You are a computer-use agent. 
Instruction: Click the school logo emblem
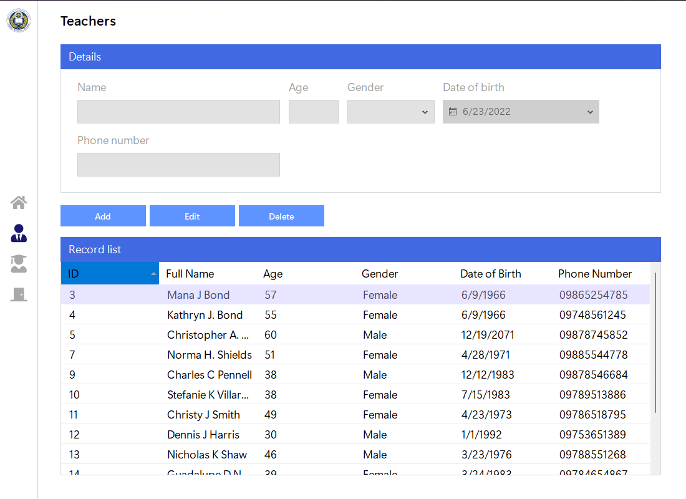(19, 21)
